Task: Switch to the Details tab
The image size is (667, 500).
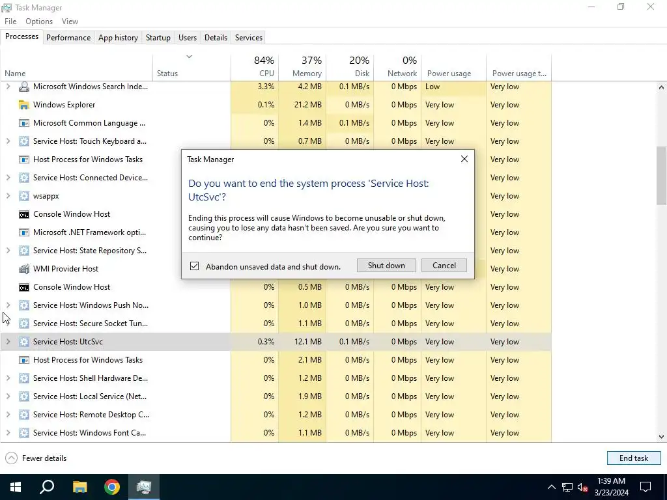Action: (x=216, y=37)
